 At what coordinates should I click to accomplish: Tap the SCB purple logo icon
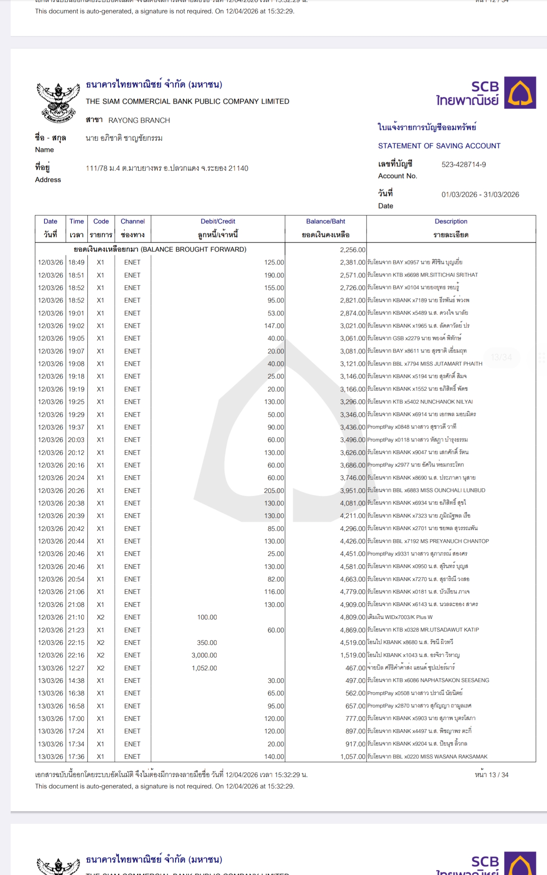click(x=520, y=93)
